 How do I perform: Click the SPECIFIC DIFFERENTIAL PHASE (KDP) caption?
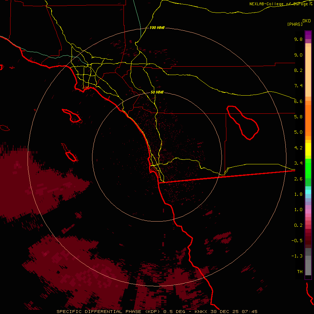109,312
